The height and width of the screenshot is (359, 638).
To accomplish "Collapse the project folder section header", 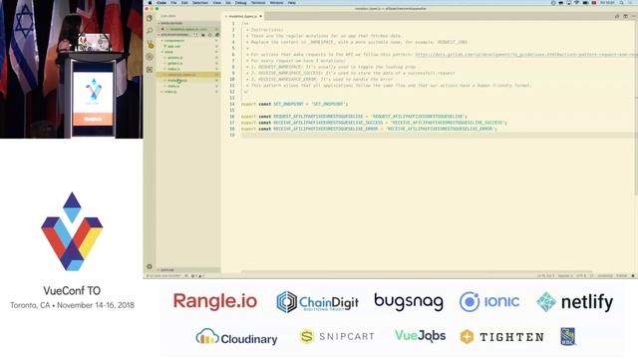I will click(175, 35).
